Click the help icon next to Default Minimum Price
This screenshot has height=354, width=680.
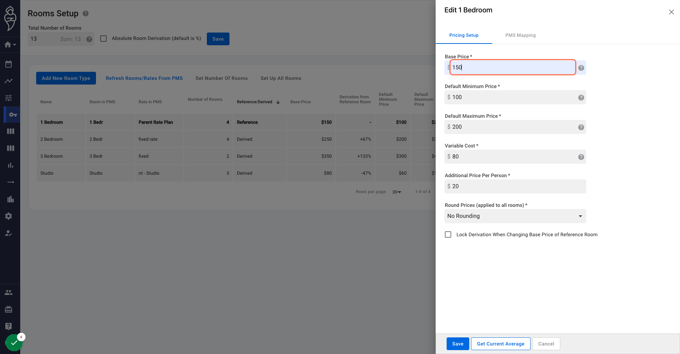coord(581,98)
